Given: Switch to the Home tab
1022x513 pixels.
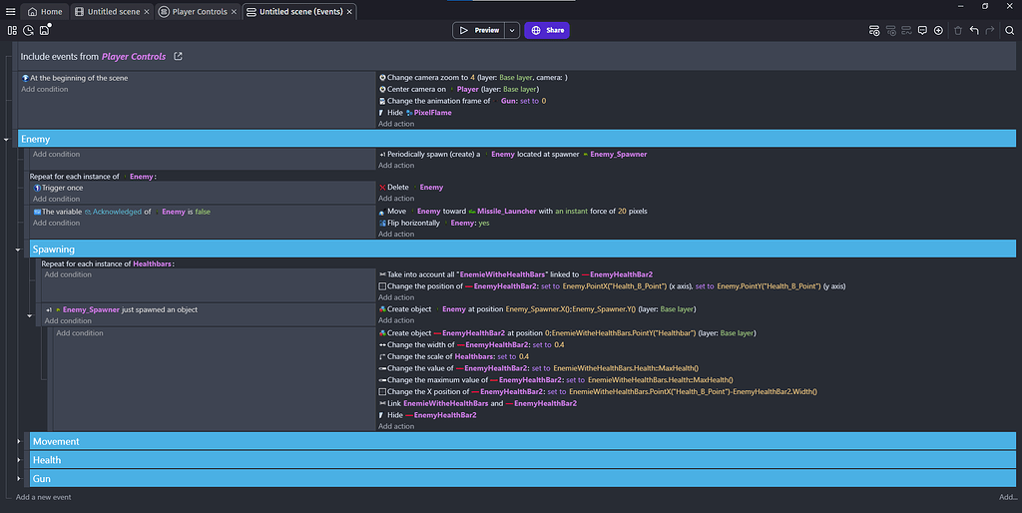Looking at the screenshot, I should pyautogui.click(x=45, y=12).
